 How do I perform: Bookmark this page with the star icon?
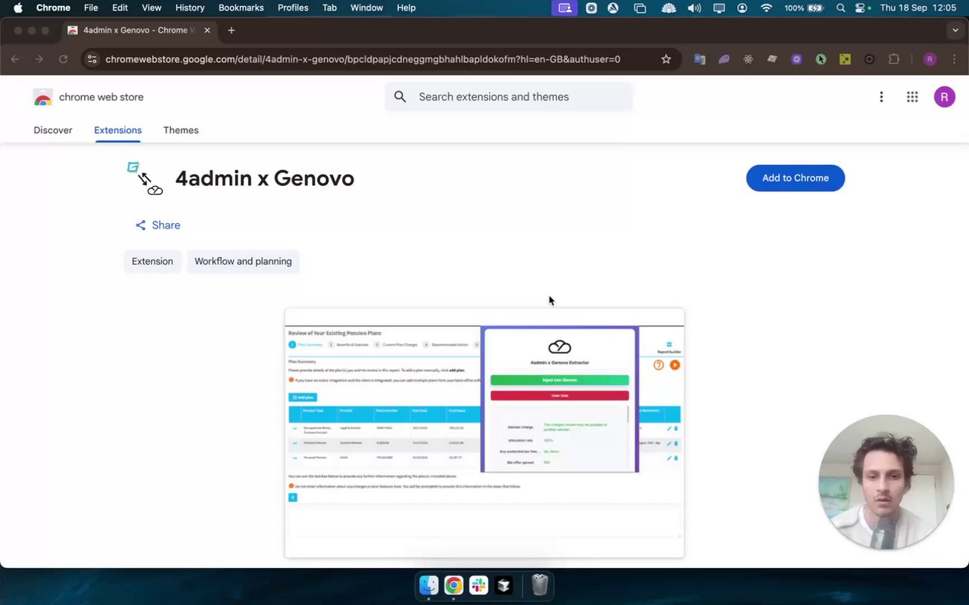click(666, 59)
